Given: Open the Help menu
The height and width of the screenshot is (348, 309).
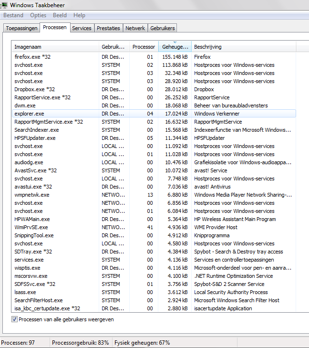Looking at the screenshot, I should click(79, 15).
